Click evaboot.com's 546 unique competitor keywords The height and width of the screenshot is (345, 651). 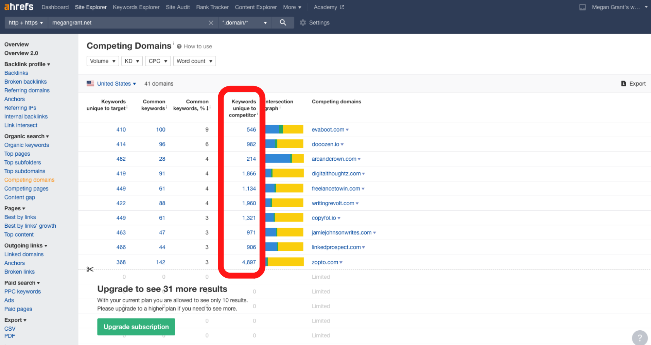pyautogui.click(x=251, y=130)
